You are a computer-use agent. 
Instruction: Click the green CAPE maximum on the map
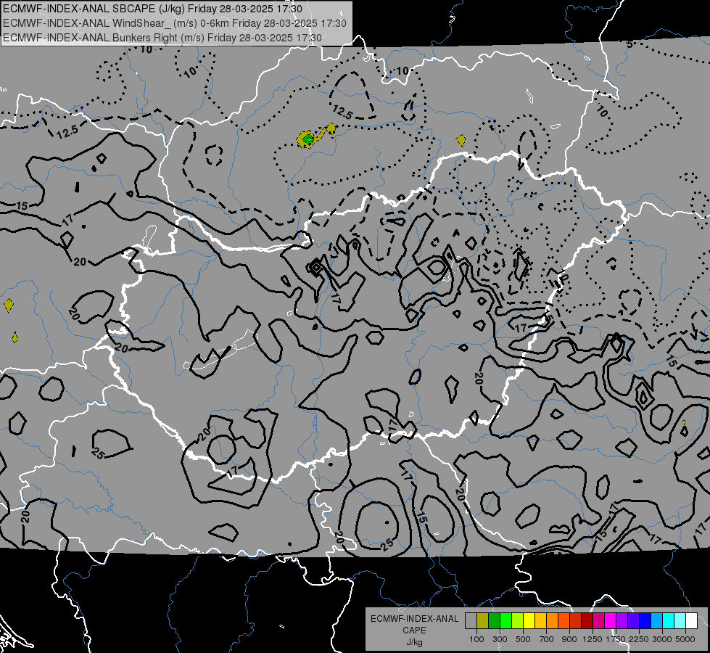[308, 139]
